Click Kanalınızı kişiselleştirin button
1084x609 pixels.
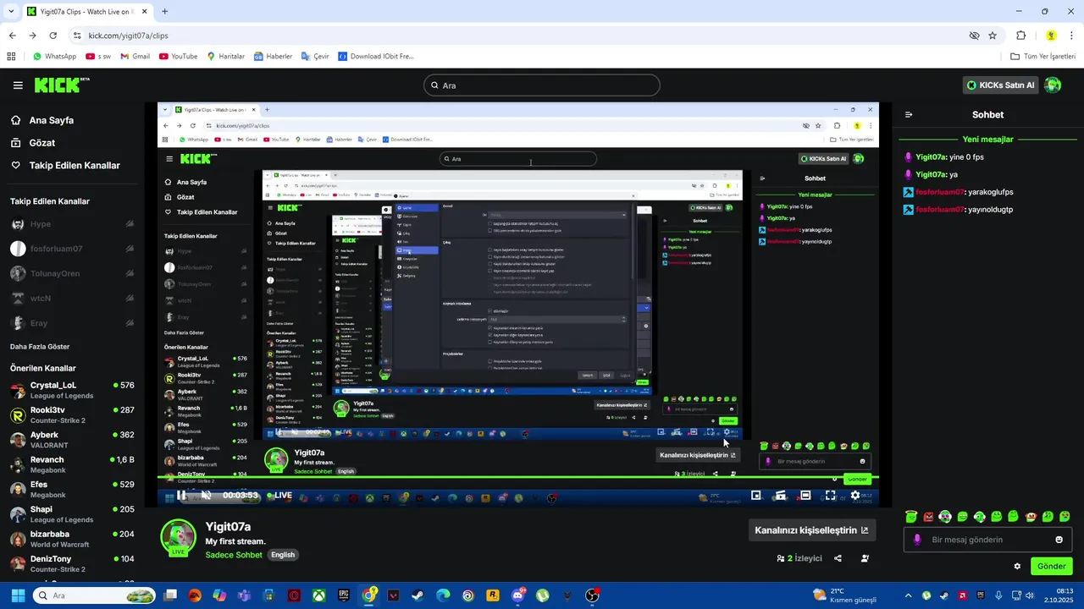tap(811, 530)
